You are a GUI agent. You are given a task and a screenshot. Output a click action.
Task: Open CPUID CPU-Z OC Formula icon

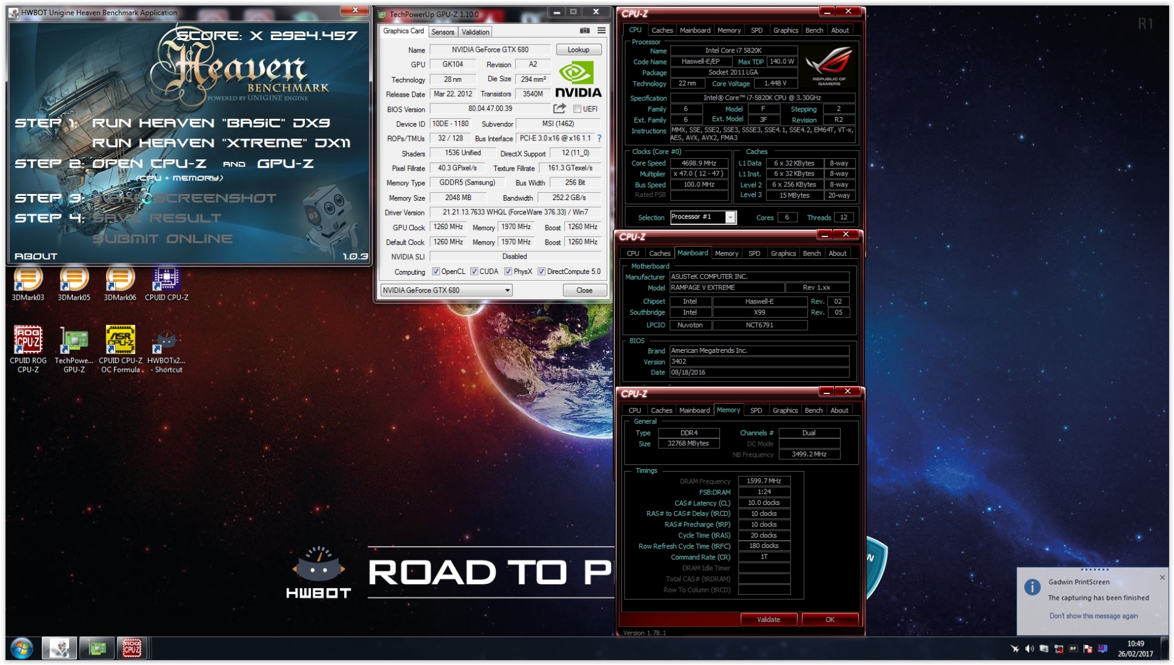[x=120, y=349]
